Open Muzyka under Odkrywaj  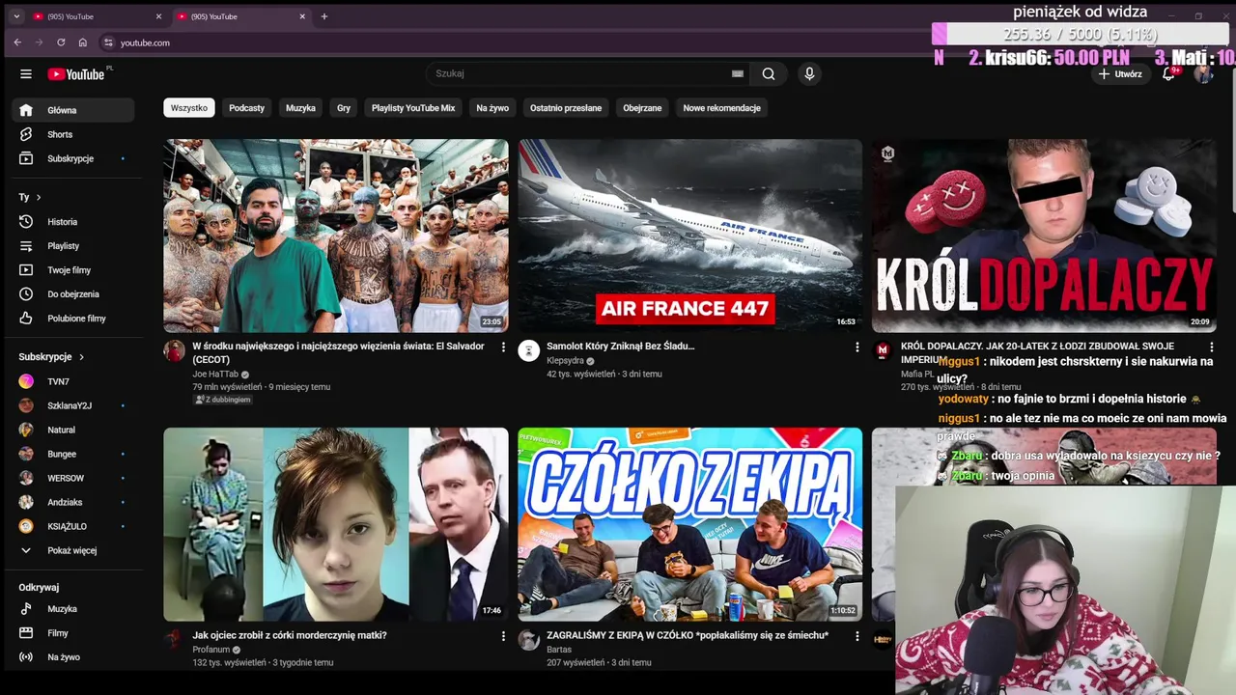[73, 609]
